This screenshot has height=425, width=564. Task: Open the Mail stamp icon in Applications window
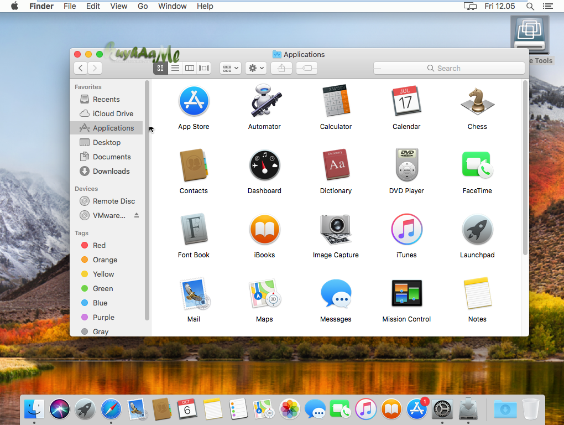coord(195,294)
